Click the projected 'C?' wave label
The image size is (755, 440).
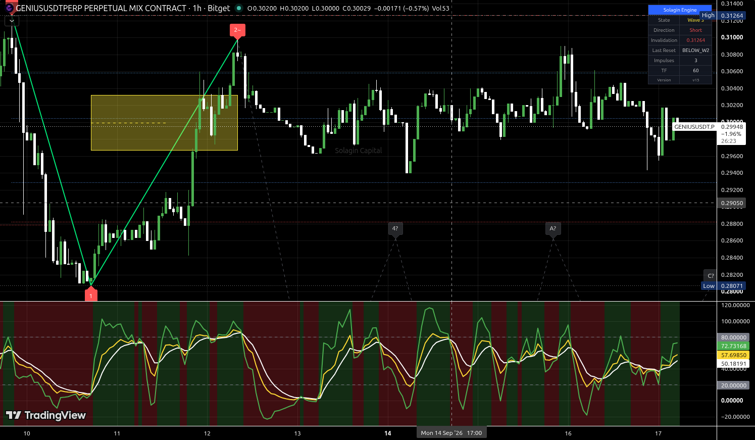(x=710, y=276)
